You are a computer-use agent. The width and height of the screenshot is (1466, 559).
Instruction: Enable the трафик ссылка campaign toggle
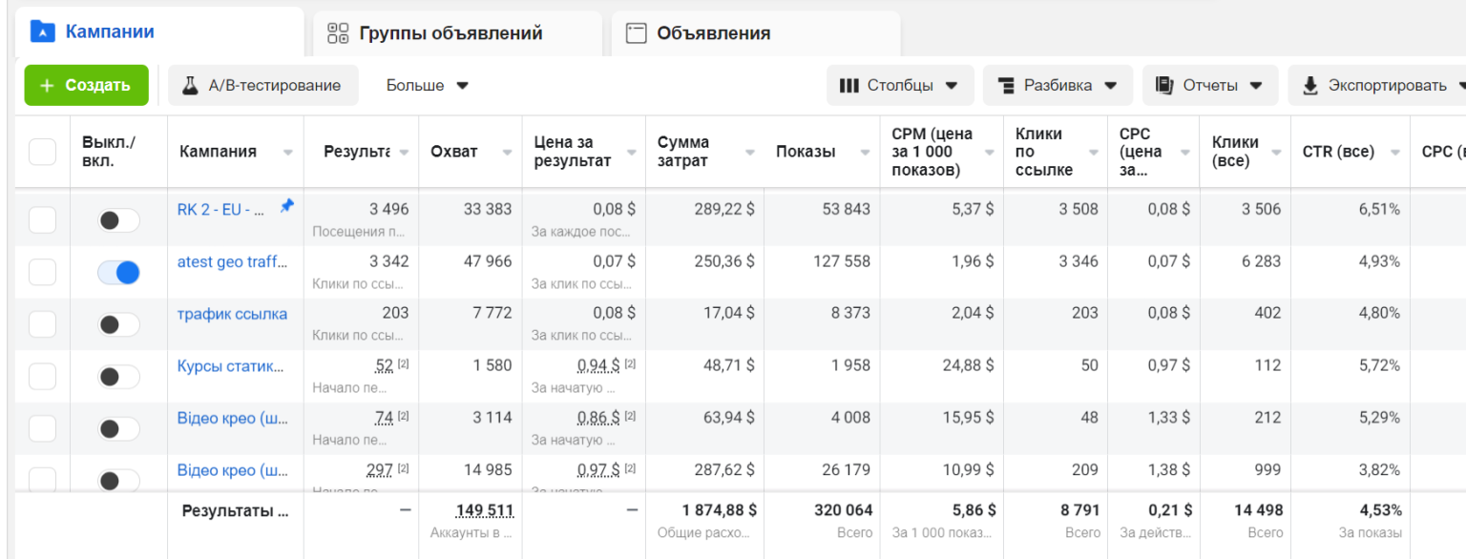(x=118, y=325)
